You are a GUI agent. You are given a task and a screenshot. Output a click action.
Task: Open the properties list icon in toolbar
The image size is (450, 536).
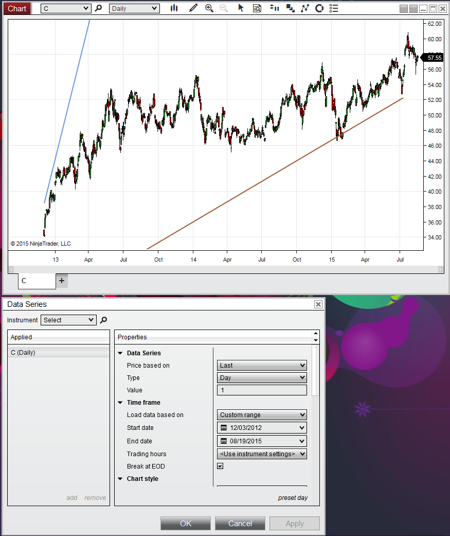click(334, 8)
